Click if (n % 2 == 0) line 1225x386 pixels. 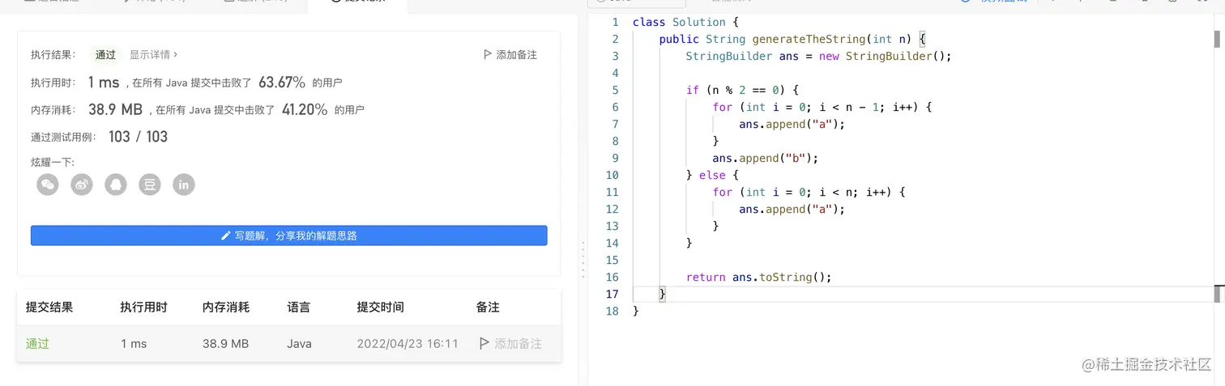point(742,90)
